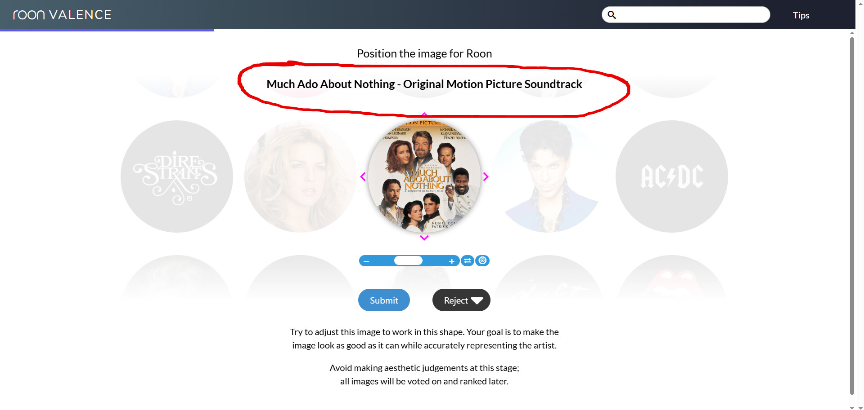
Task: Click the Dire Straits logo thumbnail
Action: 177,176
